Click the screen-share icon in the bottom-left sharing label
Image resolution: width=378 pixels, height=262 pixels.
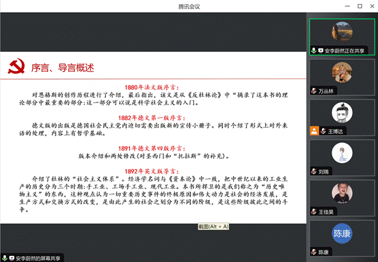pos(12,258)
